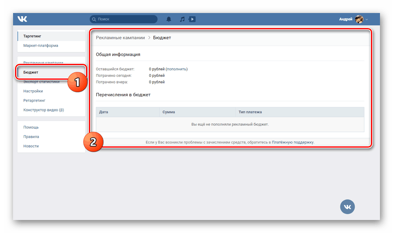
Task: Click the пополнить link
Action: click(177, 69)
